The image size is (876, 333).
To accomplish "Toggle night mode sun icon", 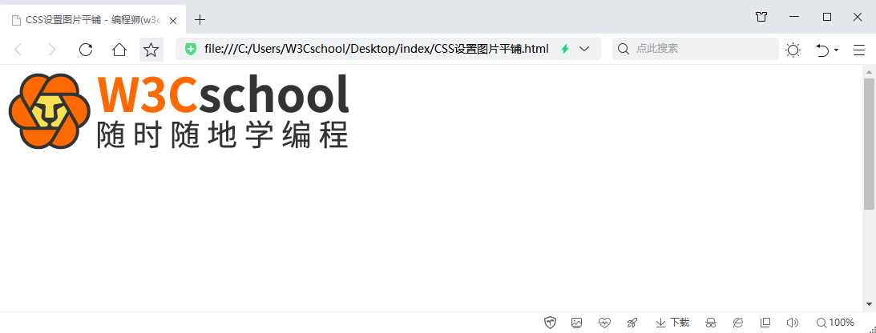I will 793,50.
